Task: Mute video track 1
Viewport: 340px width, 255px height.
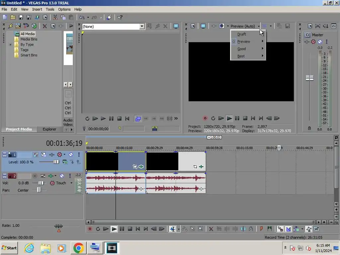Action: coord(71,155)
